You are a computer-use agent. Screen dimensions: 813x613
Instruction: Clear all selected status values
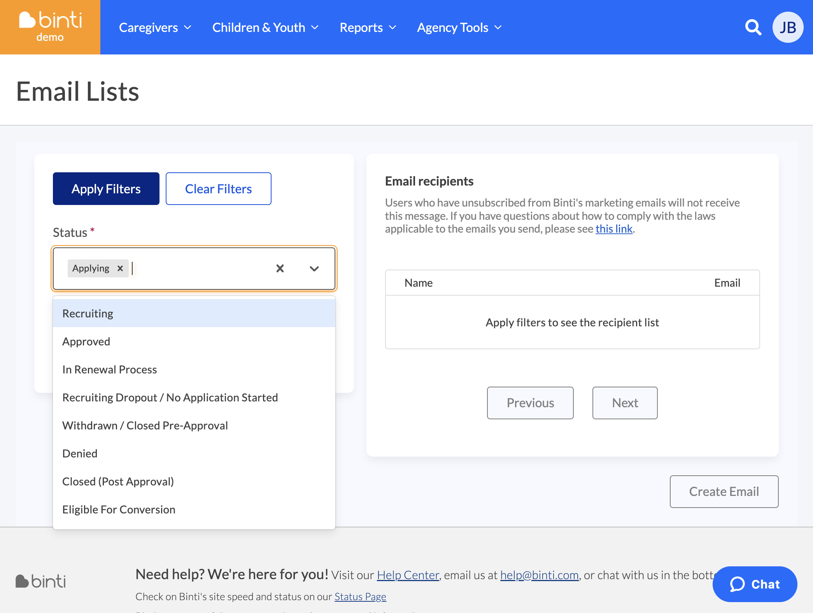click(280, 268)
